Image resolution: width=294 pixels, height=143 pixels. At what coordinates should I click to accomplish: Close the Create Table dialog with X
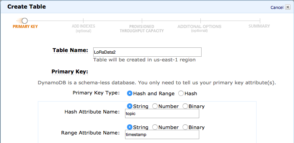(287, 7)
